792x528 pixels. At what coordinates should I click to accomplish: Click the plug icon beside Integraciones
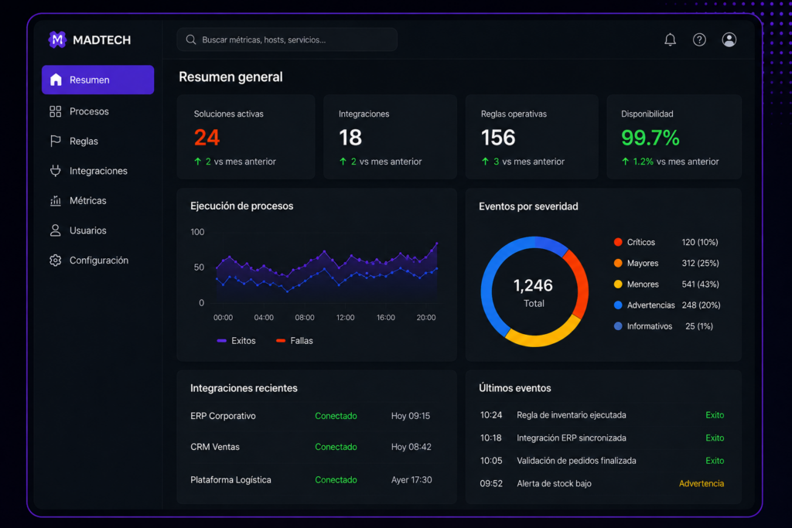(56, 171)
